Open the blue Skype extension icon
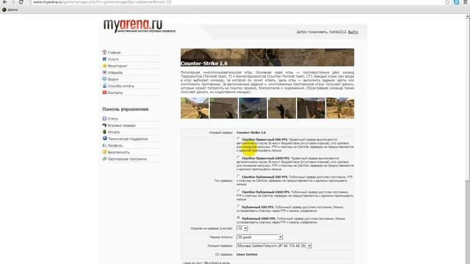 click(457, 2)
